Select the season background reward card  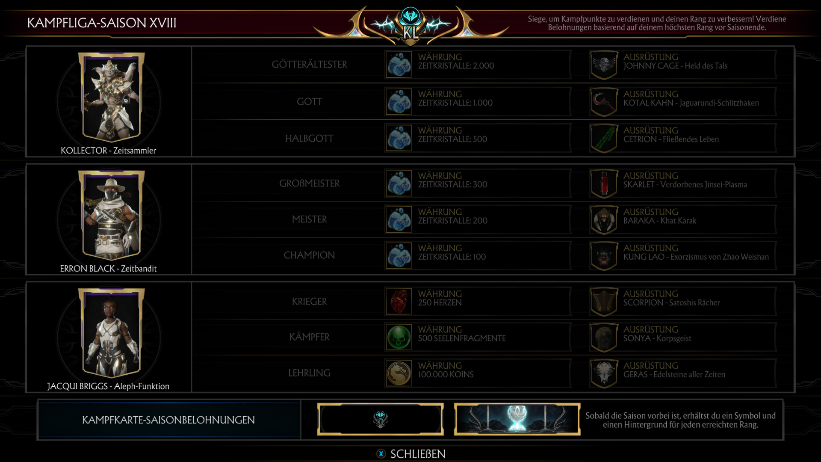517,419
